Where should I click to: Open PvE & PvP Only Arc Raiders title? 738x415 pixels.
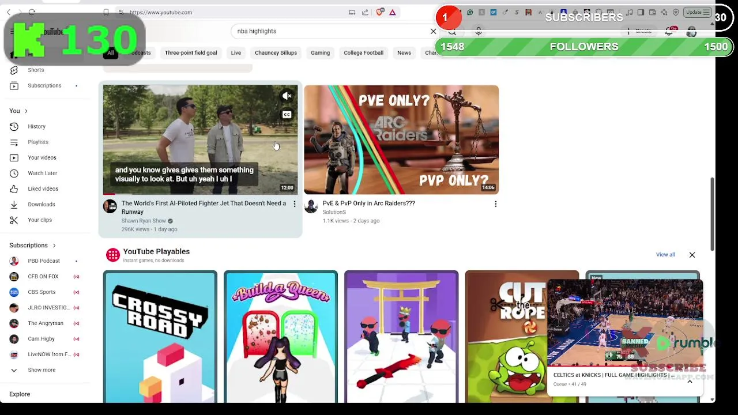point(368,203)
